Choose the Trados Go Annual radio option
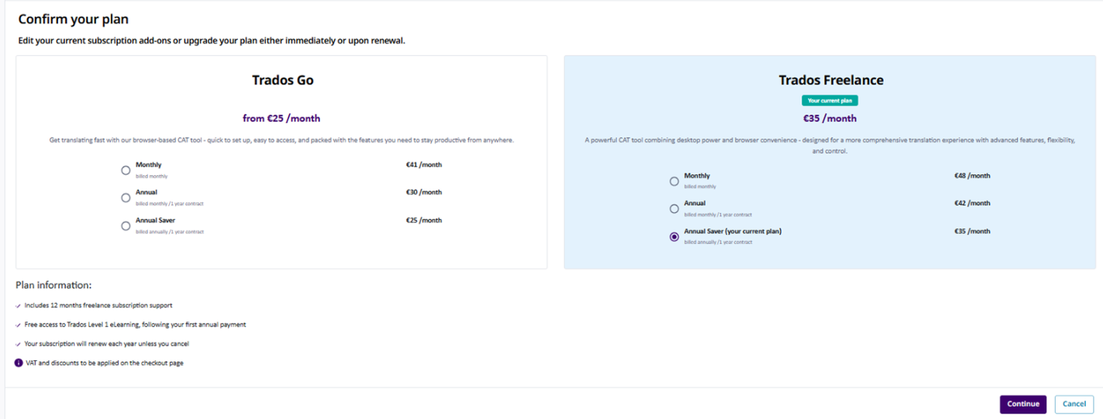1103x419 pixels. coord(126,197)
